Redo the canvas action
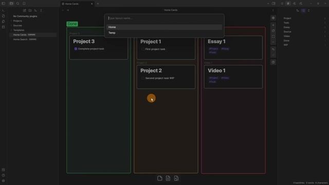This screenshot has height=185, width=329. 273,55
